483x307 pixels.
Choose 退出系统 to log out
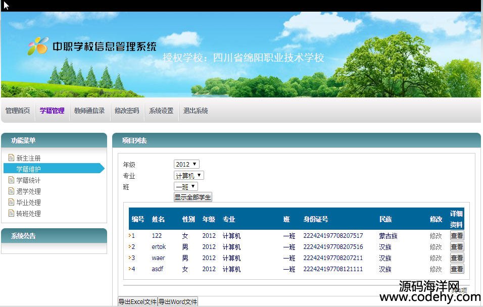196,111
